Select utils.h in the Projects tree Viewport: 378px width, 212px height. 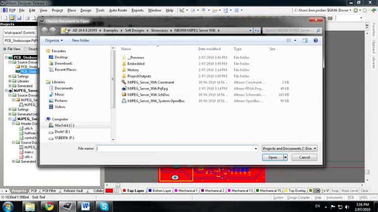tap(28, 129)
